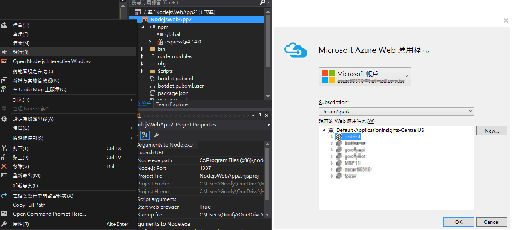Click the Cut (剪下) scissors icon
Image resolution: width=517 pixels, height=230 pixels.
click(4, 148)
